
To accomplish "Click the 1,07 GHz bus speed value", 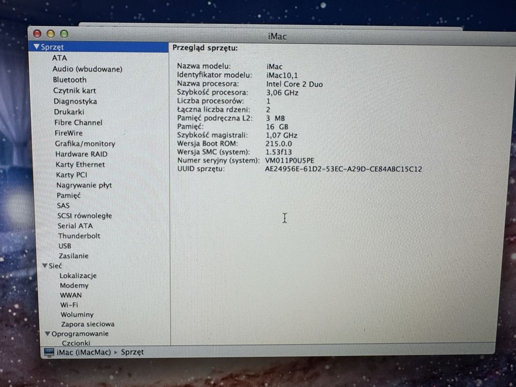I will click(x=281, y=135).
